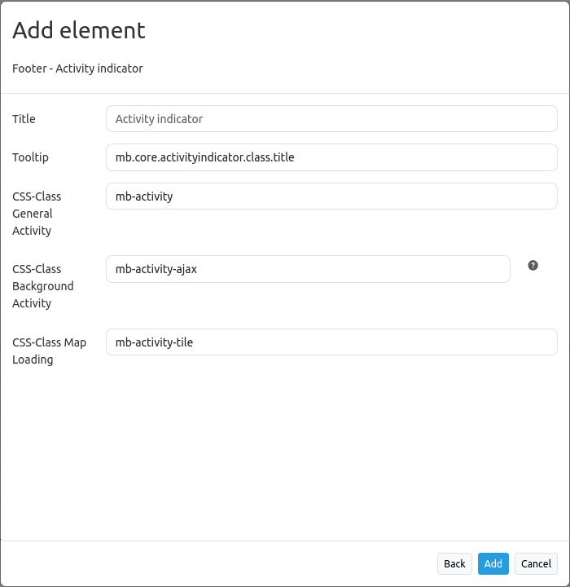Click the blue Add button
The width and height of the screenshot is (570, 587).
(x=493, y=563)
